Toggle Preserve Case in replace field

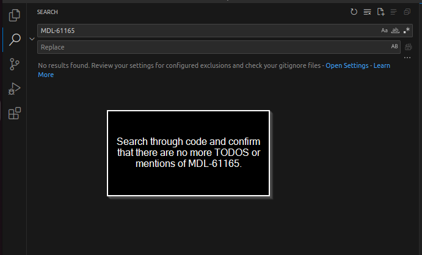tap(395, 46)
